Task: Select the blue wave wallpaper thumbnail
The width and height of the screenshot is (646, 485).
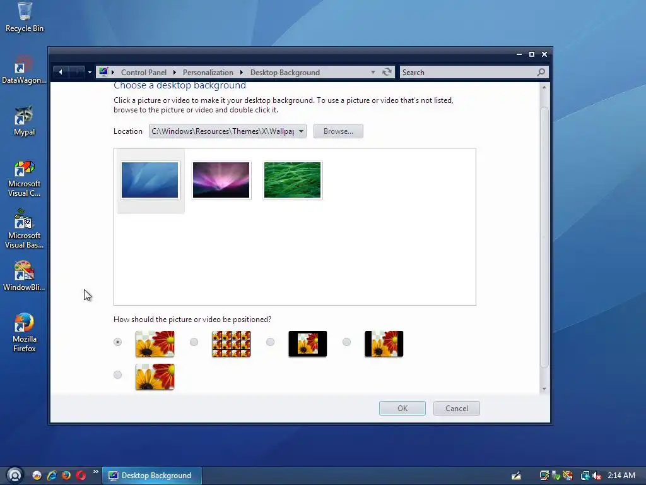Action: [150, 180]
